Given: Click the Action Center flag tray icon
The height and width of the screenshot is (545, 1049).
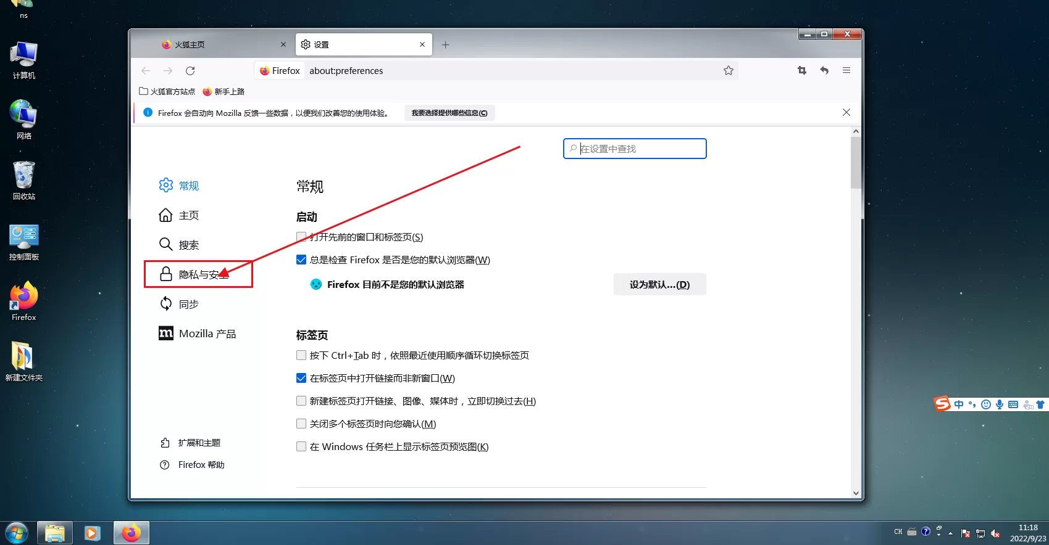Looking at the screenshot, I should pos(966,533).
